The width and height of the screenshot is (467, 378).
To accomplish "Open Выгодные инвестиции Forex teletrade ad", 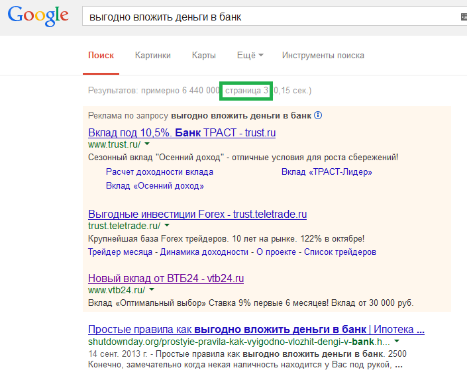I will tap(197, 214).
